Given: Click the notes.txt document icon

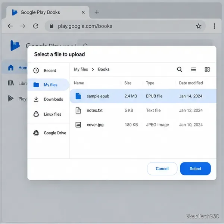Looking at the screenshot, I should [78, 110].
